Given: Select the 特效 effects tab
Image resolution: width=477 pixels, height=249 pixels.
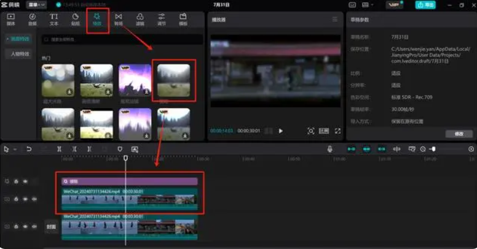Looking at the screenshot, I should [97, 20].
